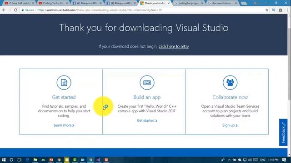This screenshot has height=163, width=291.
Task: Reload the page with the refresh icon
Action: tap(16, 10)
